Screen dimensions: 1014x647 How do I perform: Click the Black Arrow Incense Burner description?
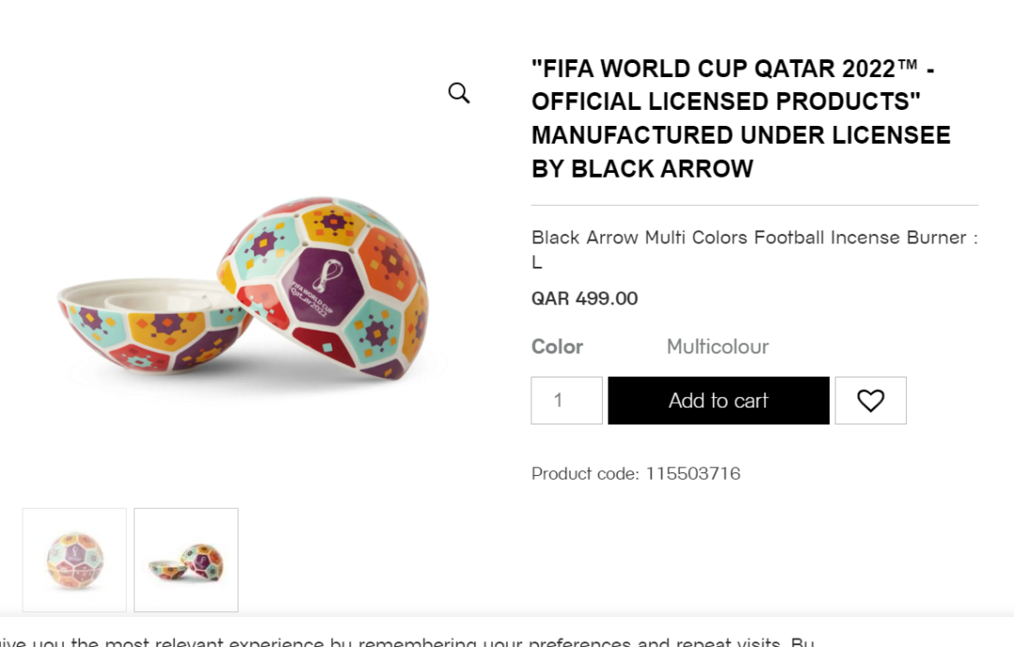point(754,239)
